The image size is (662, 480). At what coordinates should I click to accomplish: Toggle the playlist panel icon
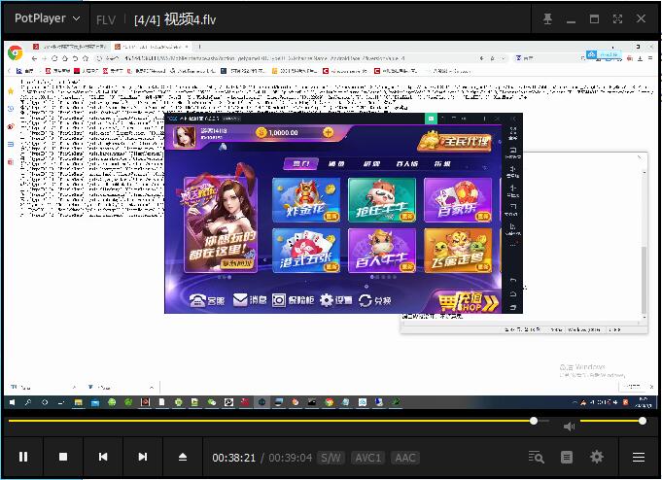pyautogui.click(x=567, y=457)
